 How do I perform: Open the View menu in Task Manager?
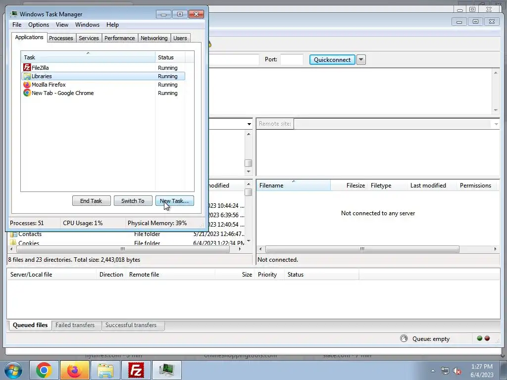tap(62, 25)
